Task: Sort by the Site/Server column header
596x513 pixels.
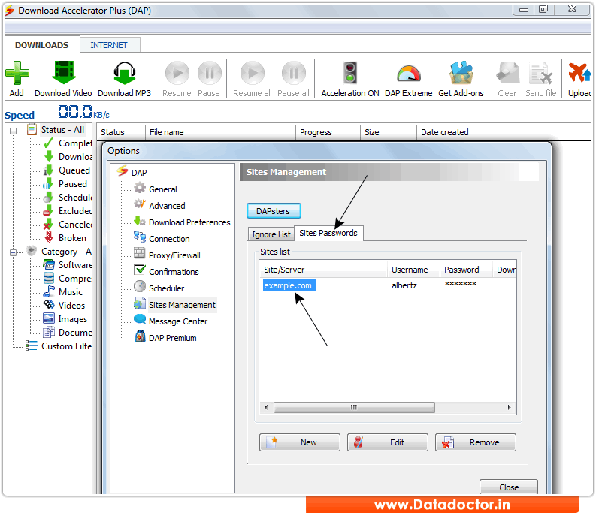Action: 323,270
